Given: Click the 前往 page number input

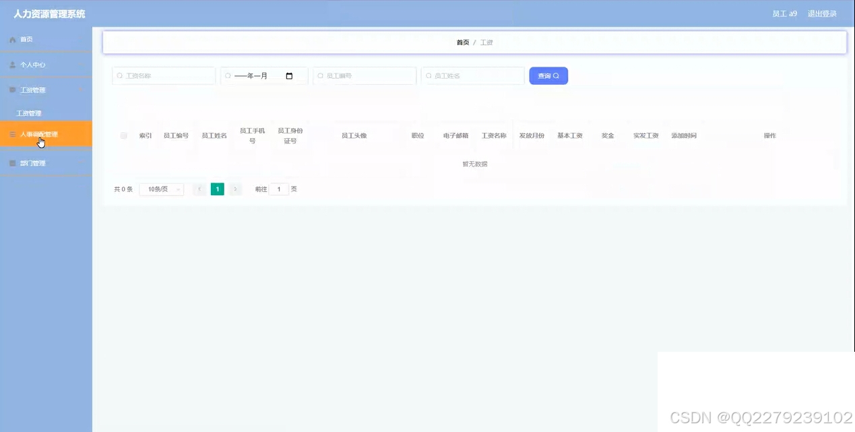Looking at the screenshot, I should tap(278, 189).
